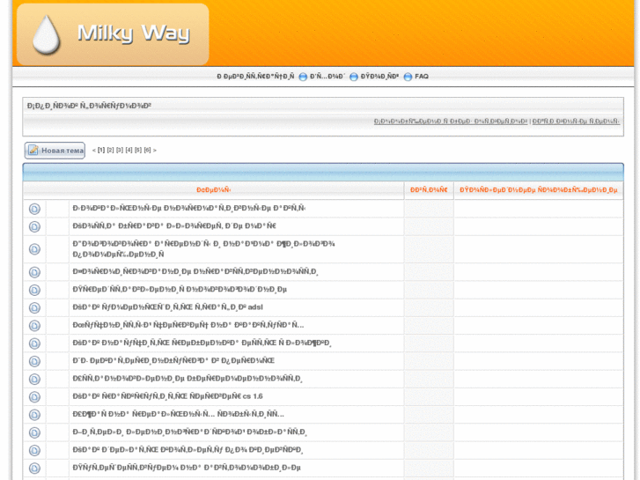Click the topic icon in the cs 1.6 row
Screen dimensions: 640x480
[x=34, y=396]
